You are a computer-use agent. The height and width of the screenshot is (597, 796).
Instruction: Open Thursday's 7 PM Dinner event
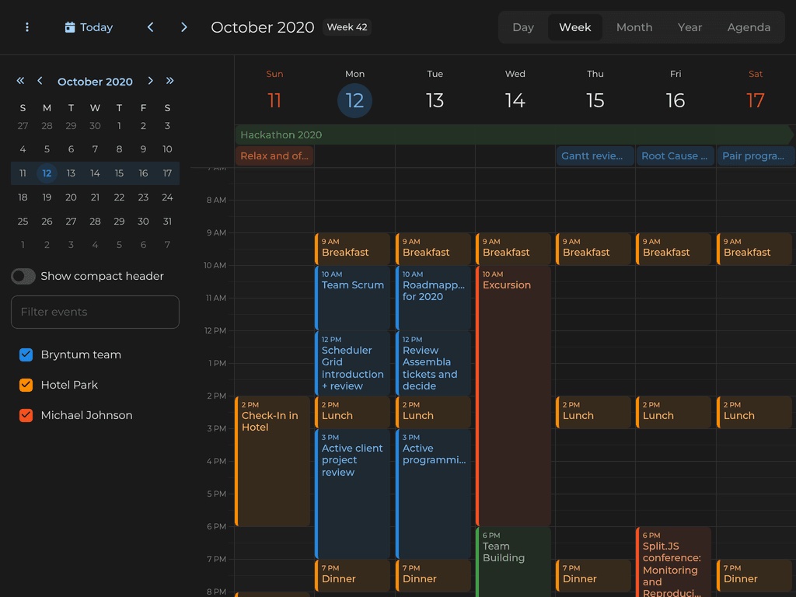[593, 575]
